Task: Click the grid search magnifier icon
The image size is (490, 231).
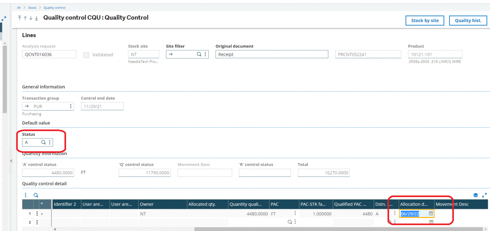Action: click(36, 195)
